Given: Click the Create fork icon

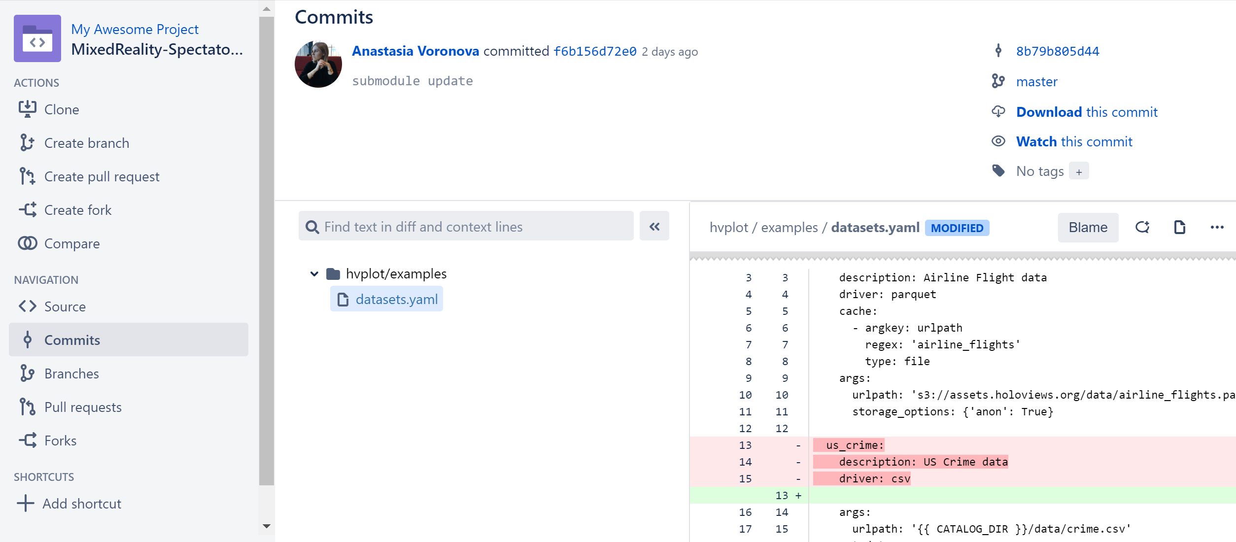Looking at the screenshot, I should click(x=27, y=210).
